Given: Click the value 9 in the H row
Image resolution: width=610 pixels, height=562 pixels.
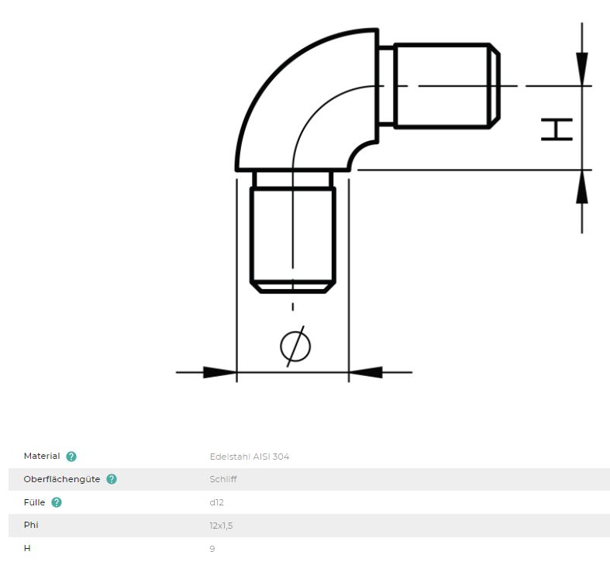Looking at the screenshot, I should click(x=212, y=548).
